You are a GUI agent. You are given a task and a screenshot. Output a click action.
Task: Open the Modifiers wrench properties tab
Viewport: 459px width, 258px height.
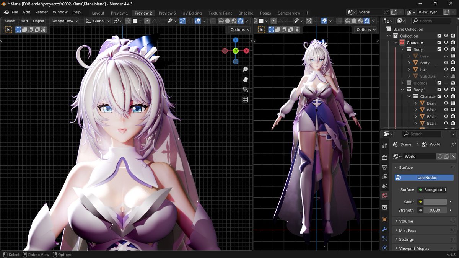click(x=385, y=229)
